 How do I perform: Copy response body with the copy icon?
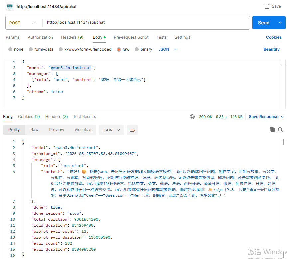pyautogui.click(x=272, y=130)
